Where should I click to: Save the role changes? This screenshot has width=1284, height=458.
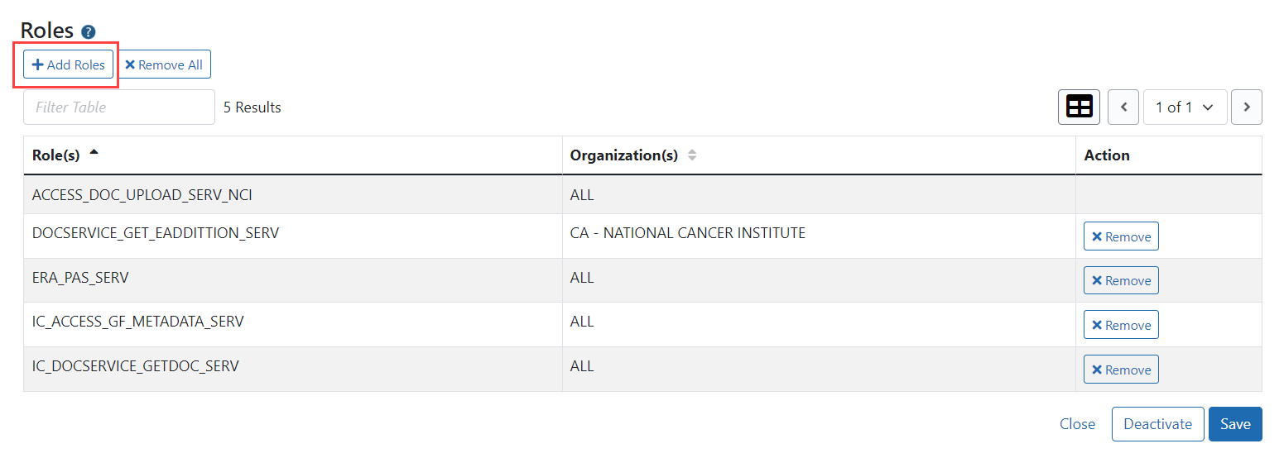click(x=1235, y=424)
